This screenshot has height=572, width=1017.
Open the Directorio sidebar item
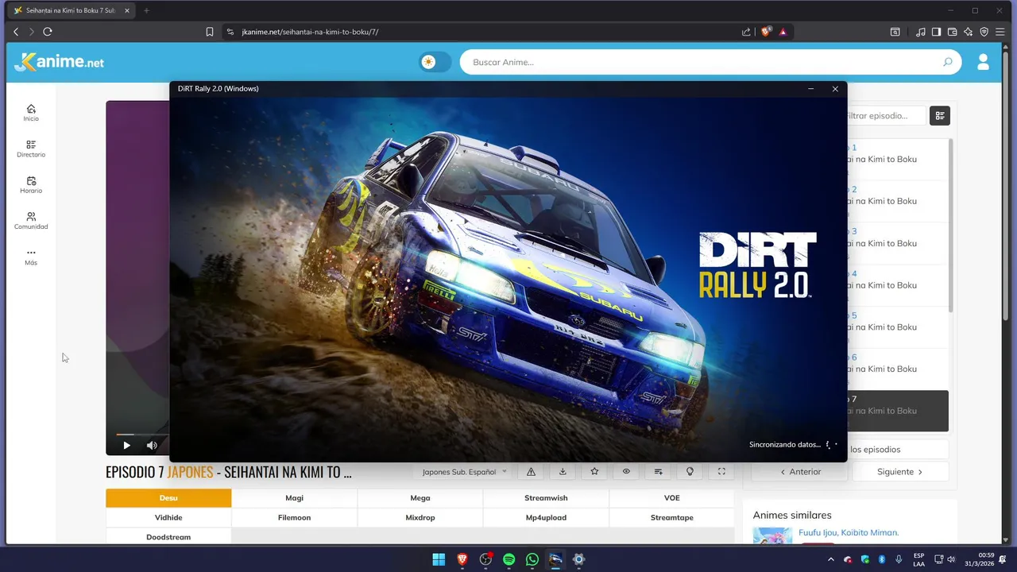point(31,149)
